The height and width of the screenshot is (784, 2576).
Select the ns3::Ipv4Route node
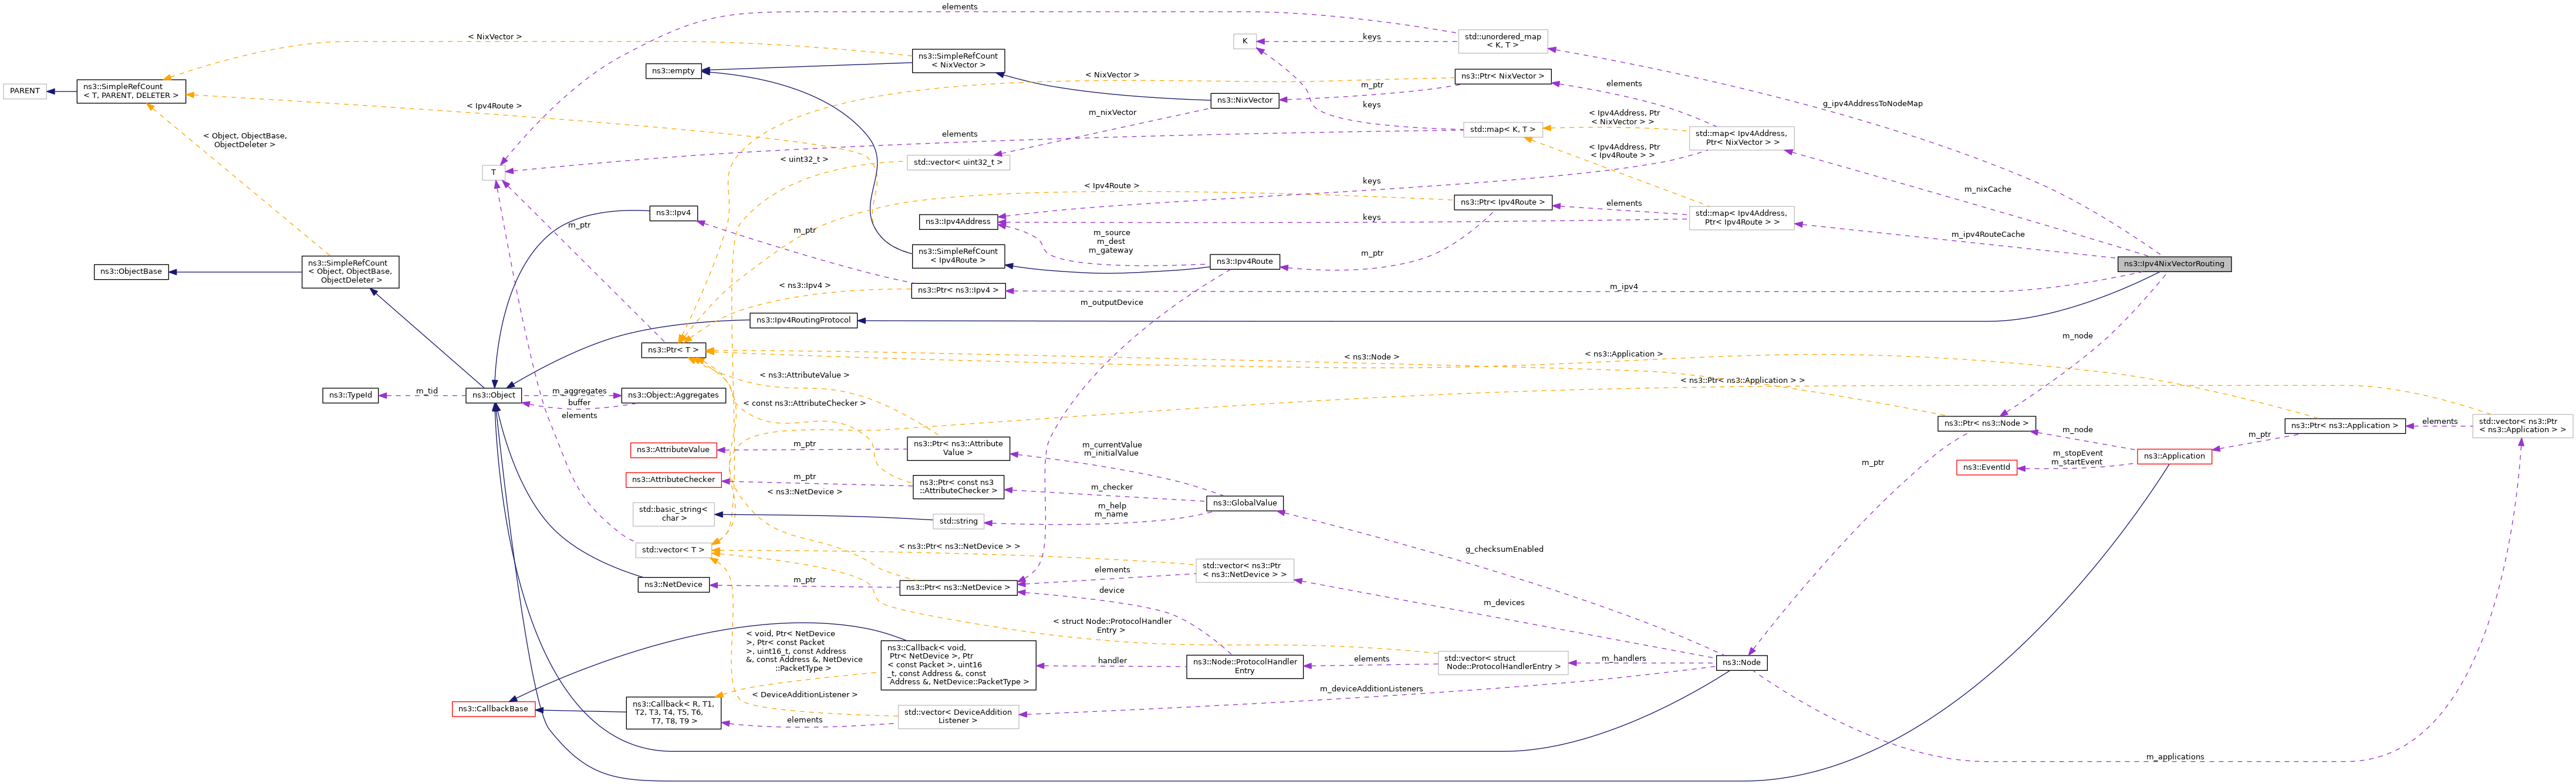click(x=1244, y=262)
